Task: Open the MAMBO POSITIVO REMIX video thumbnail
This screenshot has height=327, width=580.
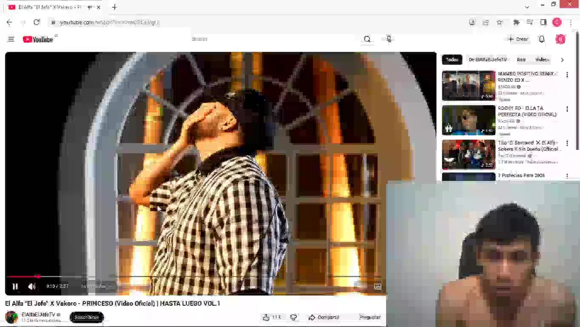Action: (469, 85)
